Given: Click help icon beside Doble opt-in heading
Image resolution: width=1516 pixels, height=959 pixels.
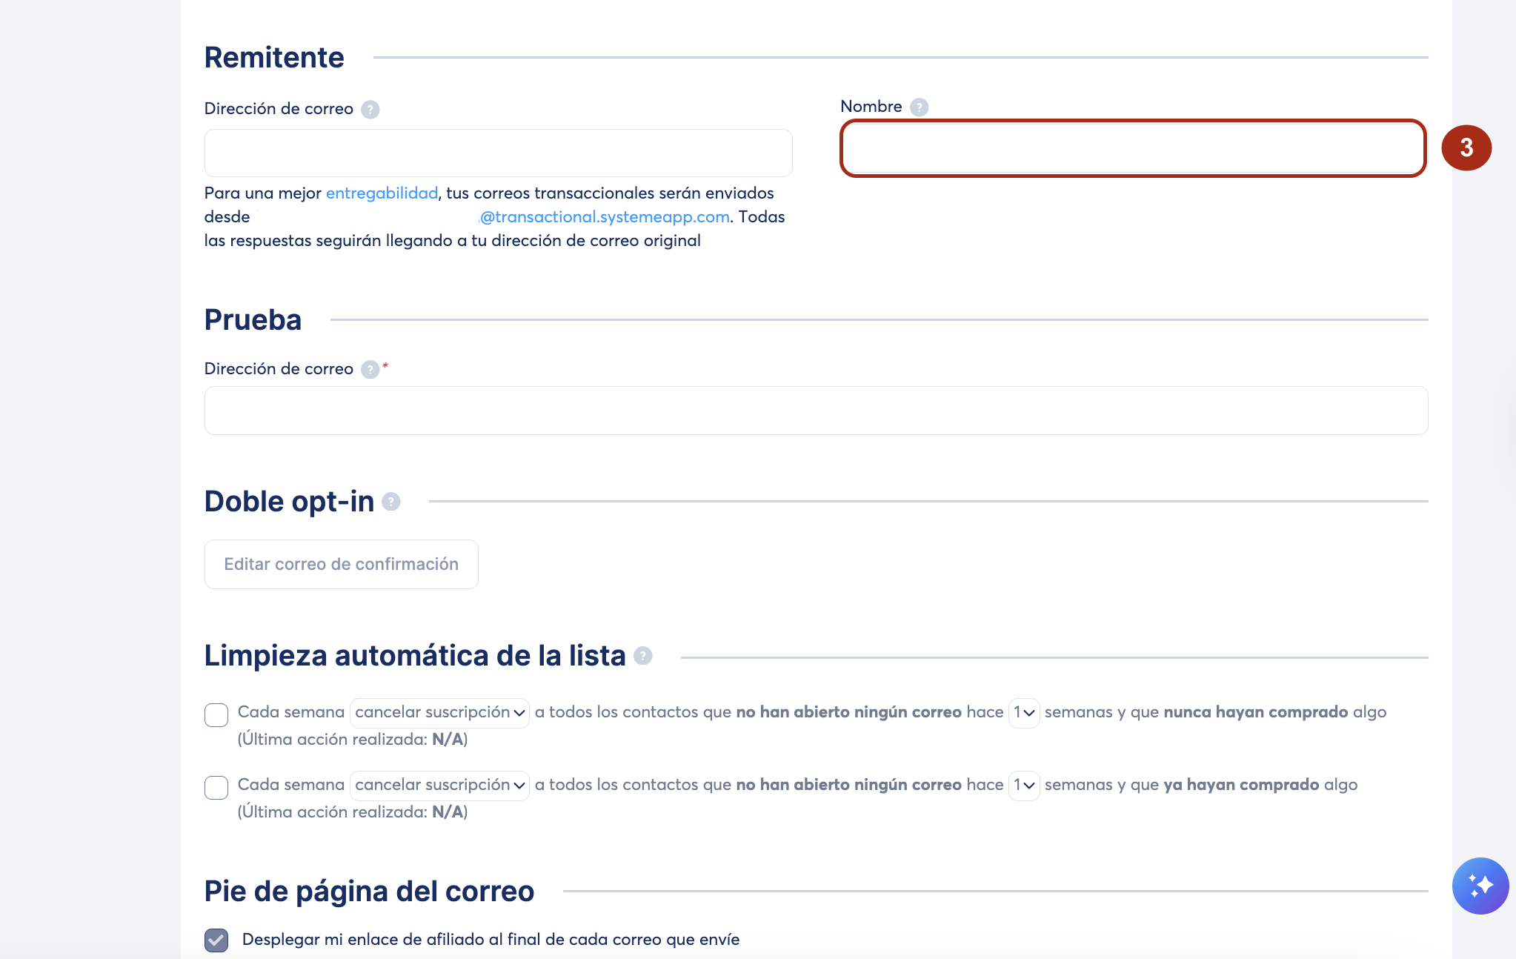Looking at the screenshot, I should 391,502.
